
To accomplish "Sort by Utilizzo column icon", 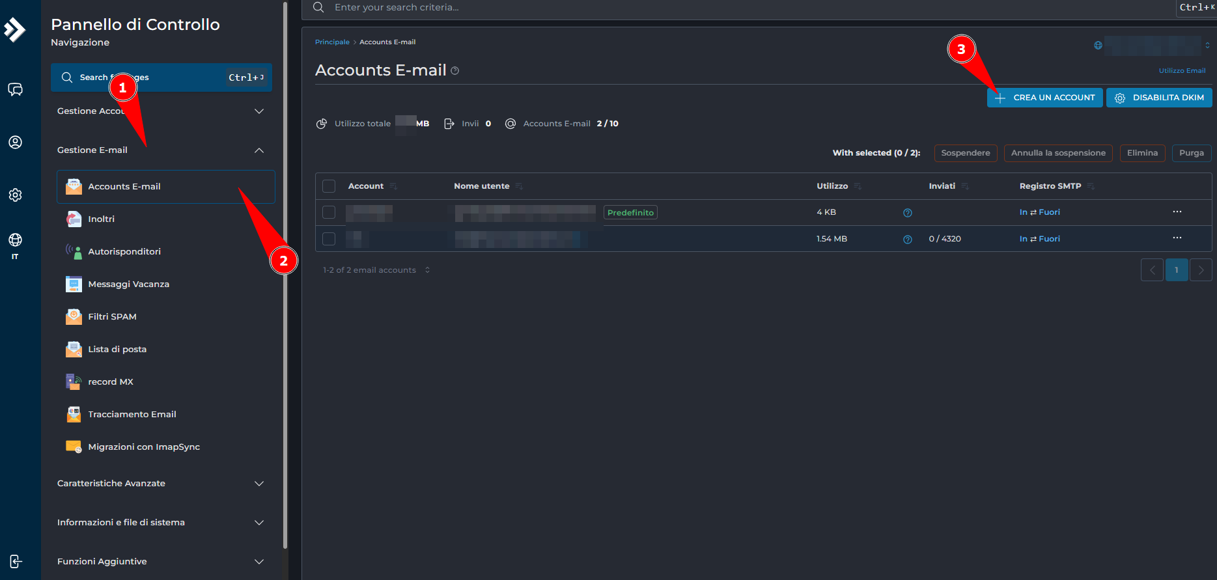I will pos(858,186).
